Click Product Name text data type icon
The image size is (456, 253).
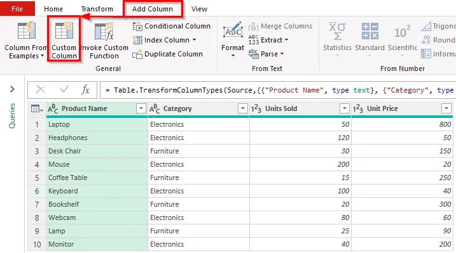(x=53, y=108)
